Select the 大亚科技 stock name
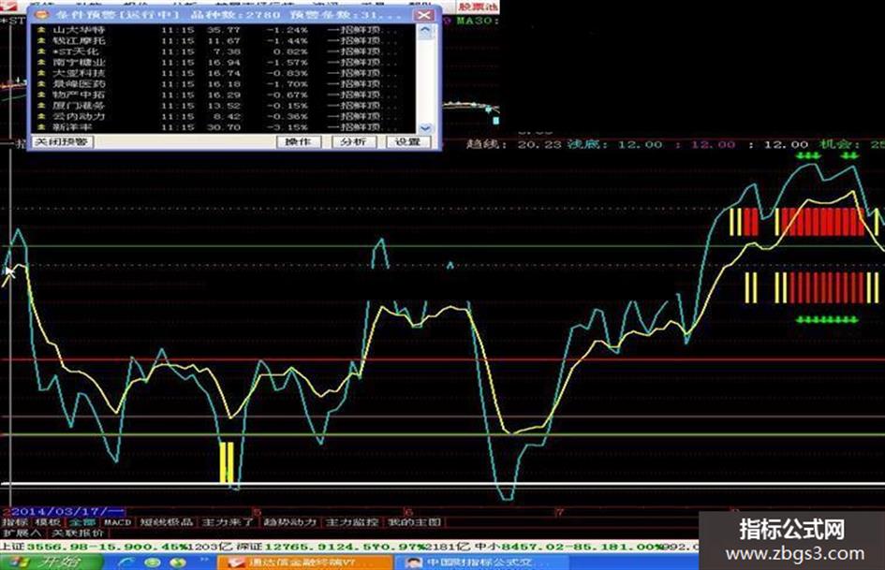The height and width of the screenshot is (570, 885). tap(79, 73)
